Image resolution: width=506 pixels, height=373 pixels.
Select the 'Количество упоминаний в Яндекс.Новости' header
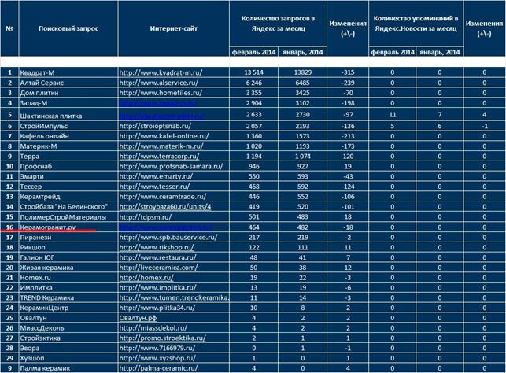coord(414,22)
